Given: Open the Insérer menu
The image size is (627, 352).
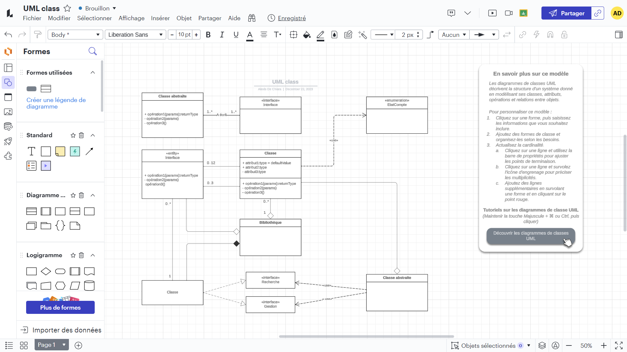Looking at the screenshot, I should tap(160, 18).
